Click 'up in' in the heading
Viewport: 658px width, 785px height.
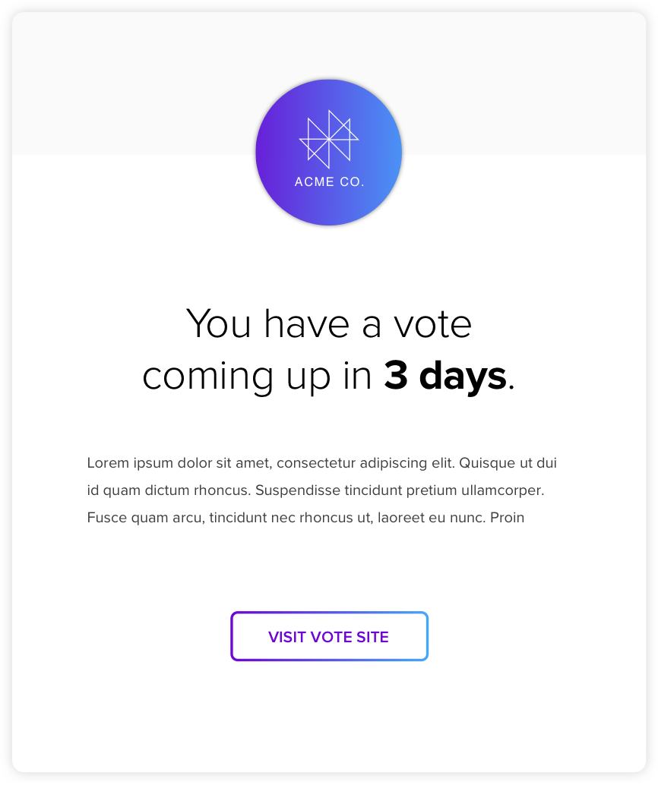tap(329, 378)
